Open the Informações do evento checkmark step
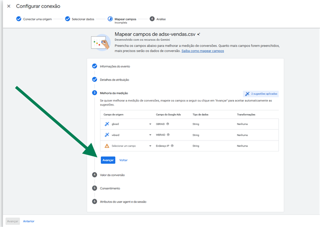The width and height of the screenshot is (320, 227). pos(94,66)
